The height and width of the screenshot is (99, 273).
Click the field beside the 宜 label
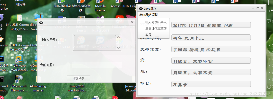pos(211,61)
